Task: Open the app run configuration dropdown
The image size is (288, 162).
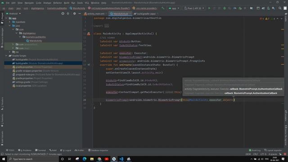Action: tap(174, 8)
